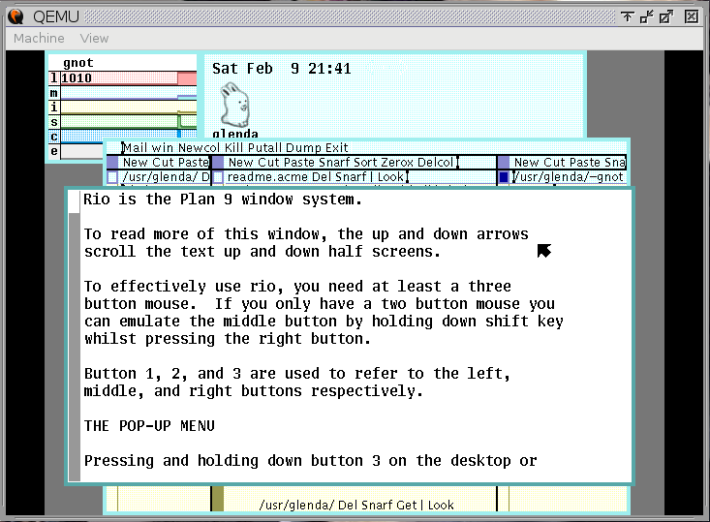710x522 pixels.
Task: Click 'New' in the right acme column tag
Action: tap(527, 162)
